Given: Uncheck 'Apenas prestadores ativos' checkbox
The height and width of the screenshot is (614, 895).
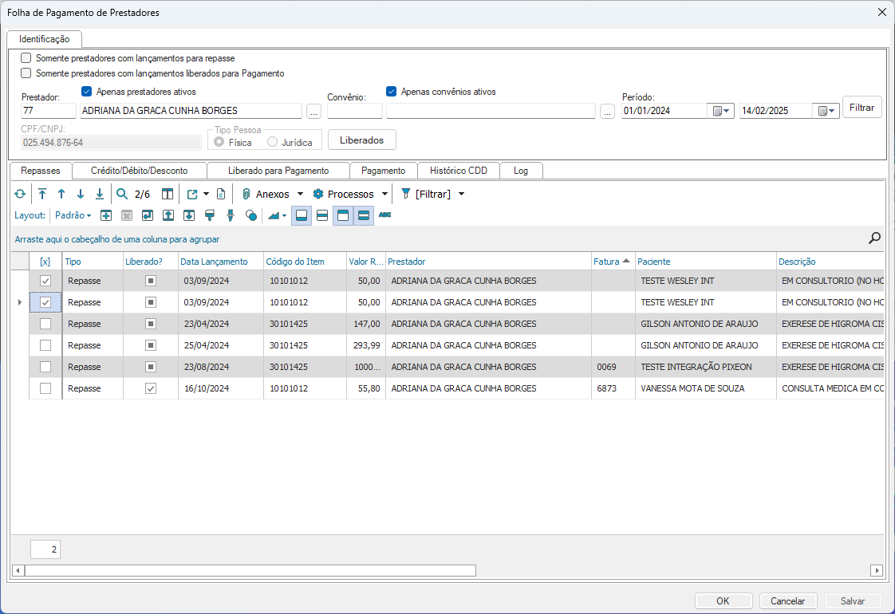Looking at the screenshot, I should [x=87, y=92].
